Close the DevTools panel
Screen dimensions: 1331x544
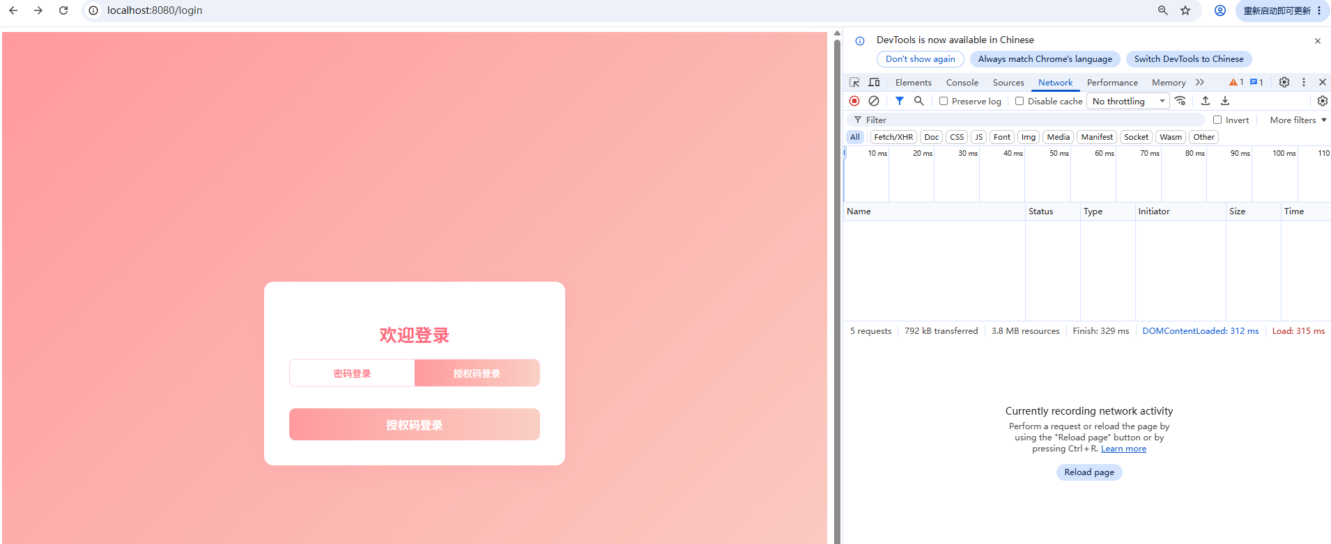point(1323,82)
